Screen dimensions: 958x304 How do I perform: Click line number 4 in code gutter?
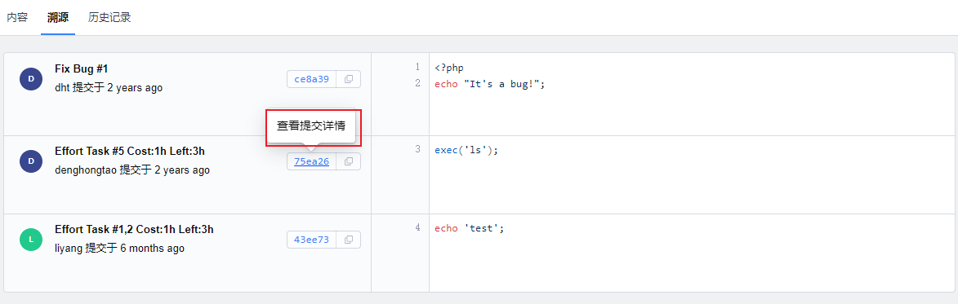click(418, 228)
